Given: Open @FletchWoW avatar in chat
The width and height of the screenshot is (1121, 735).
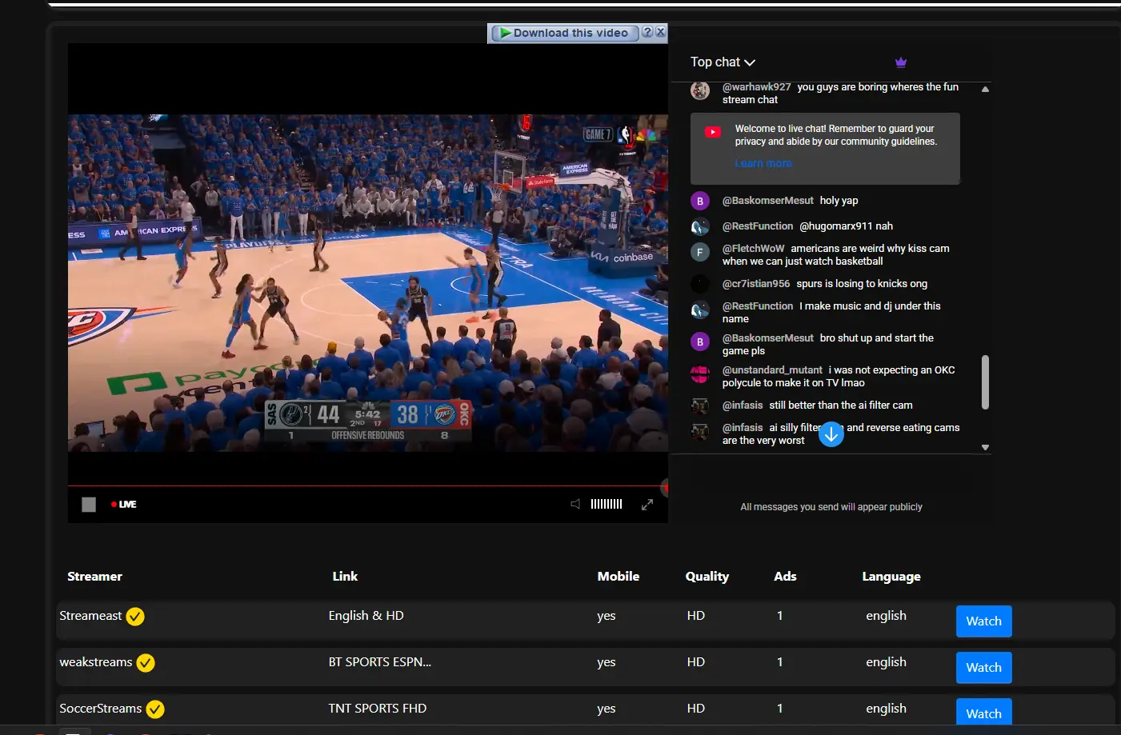Looking at the screenshot, I should [x=700, y=252].
